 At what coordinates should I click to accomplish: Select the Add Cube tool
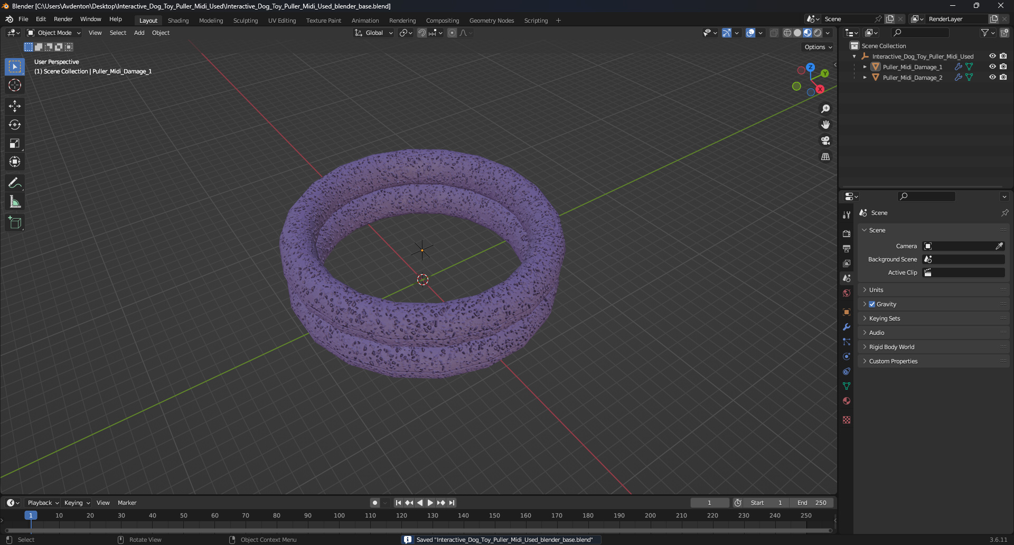coord(15,223)
